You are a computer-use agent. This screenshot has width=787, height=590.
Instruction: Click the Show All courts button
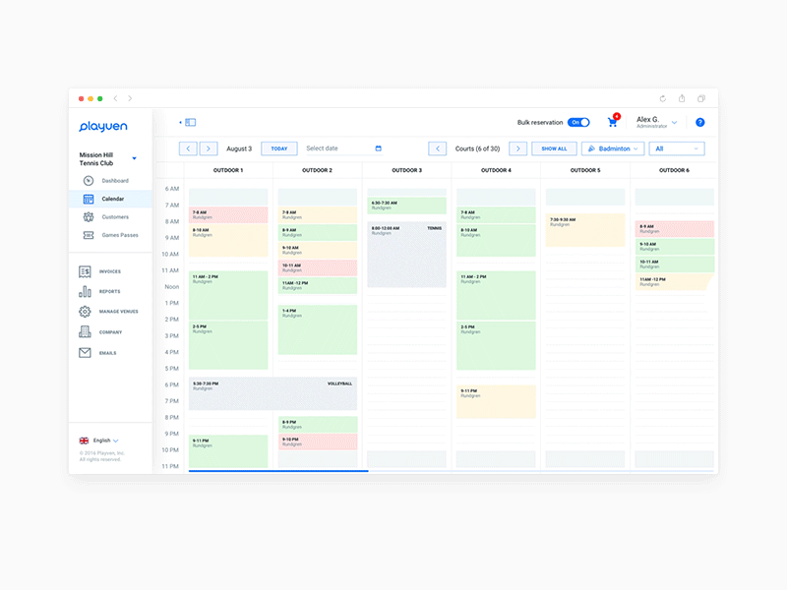point(554,149)
